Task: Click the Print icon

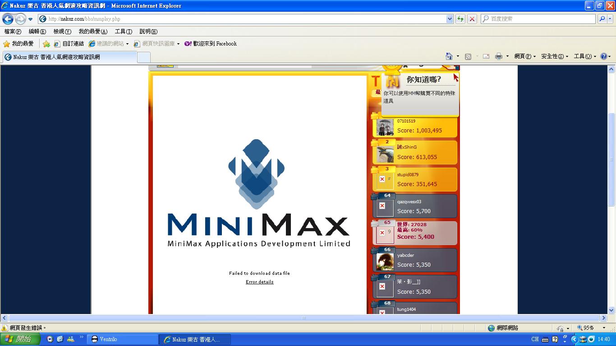Action: (x=499, y=56)
